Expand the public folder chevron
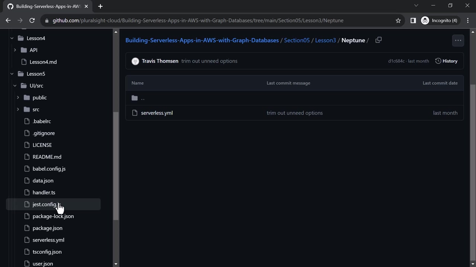This screenshot has height=267, width=476. (18, 98)
